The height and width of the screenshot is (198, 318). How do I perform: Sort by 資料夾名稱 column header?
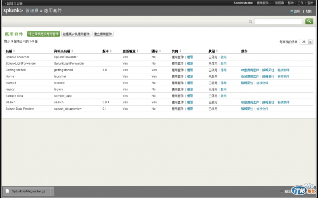click(x=64, y=51)
